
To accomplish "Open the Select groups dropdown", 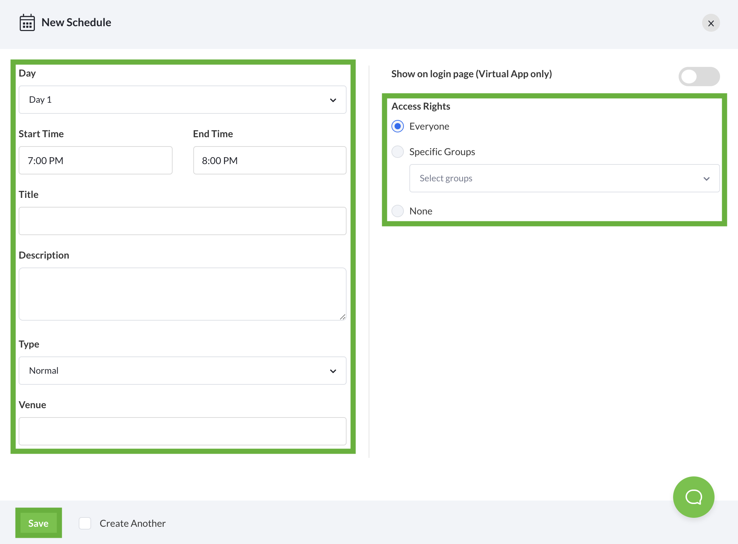I will (x=552, y=179).
